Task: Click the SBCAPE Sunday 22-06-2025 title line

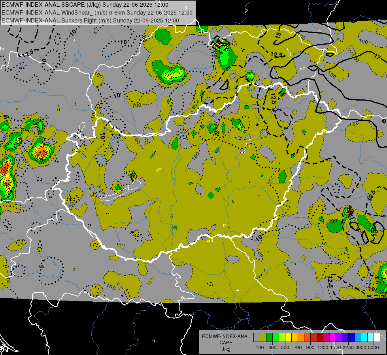Action: tap(85, 5)
